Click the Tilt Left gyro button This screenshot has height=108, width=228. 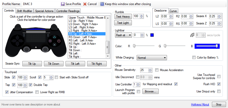pyautogui.click(x=75, y=64)
